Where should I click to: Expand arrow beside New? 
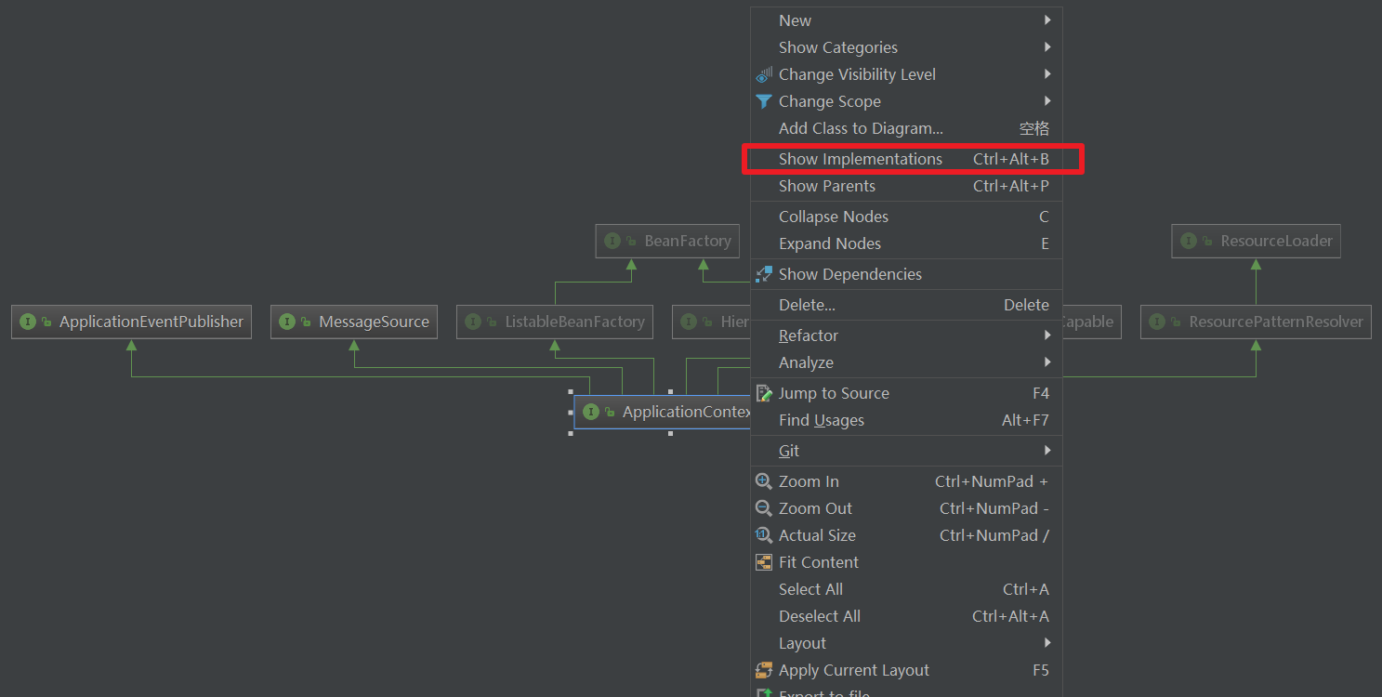click(x=1047, y=20)
